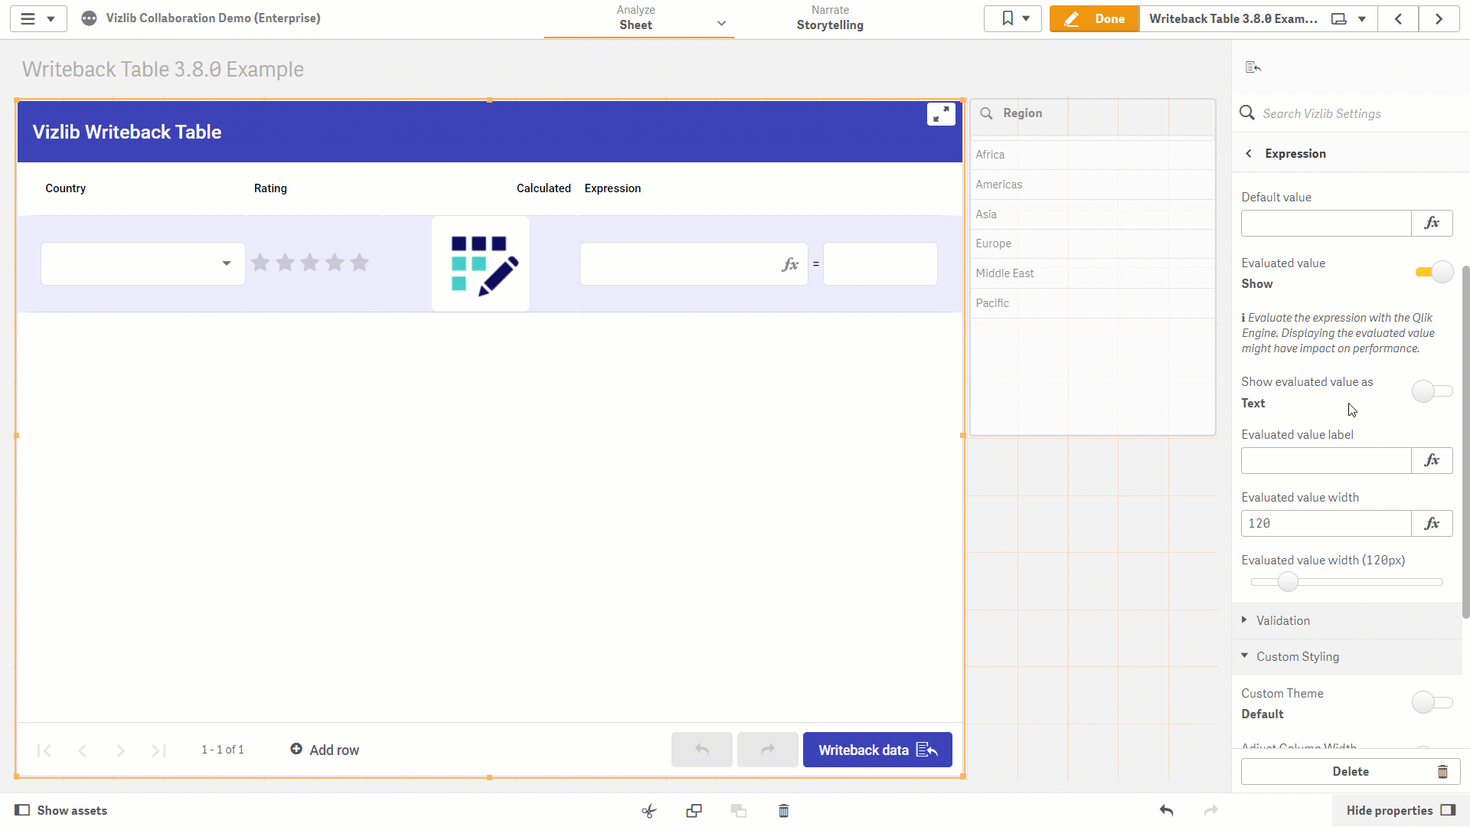The height and width of the screenshot is (827, 1470).
Task: Open expression editor for Default value
Action: [1432, 223]
